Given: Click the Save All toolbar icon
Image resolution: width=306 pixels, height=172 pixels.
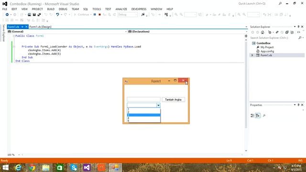Looking at the screenshot, I should click(x=39, y=15).
